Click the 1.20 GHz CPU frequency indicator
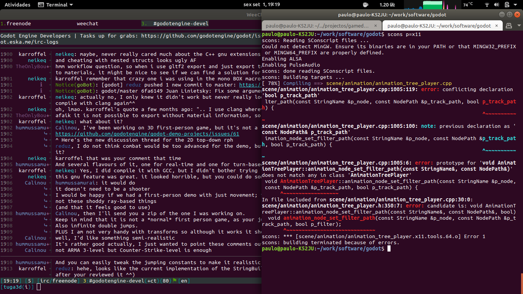The image size is (523, 294). click(387, 5)
